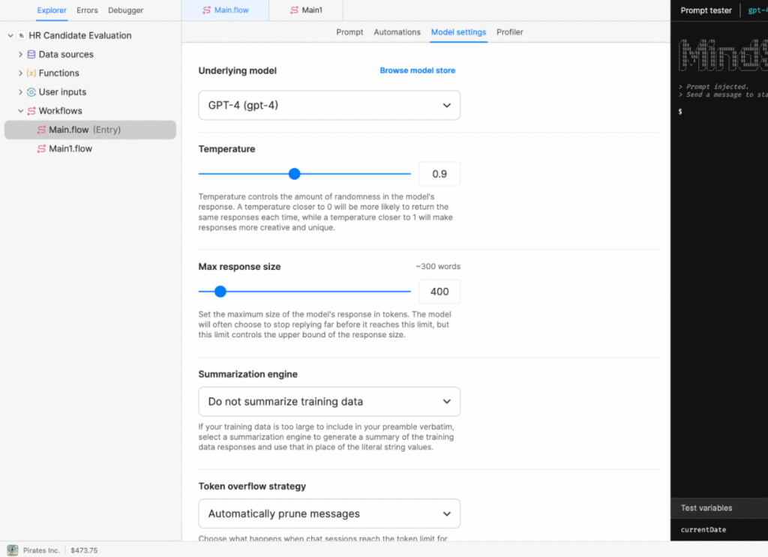Click the Main1.flow file icon in sidebar
768x557 pixels.
point(42,149)
